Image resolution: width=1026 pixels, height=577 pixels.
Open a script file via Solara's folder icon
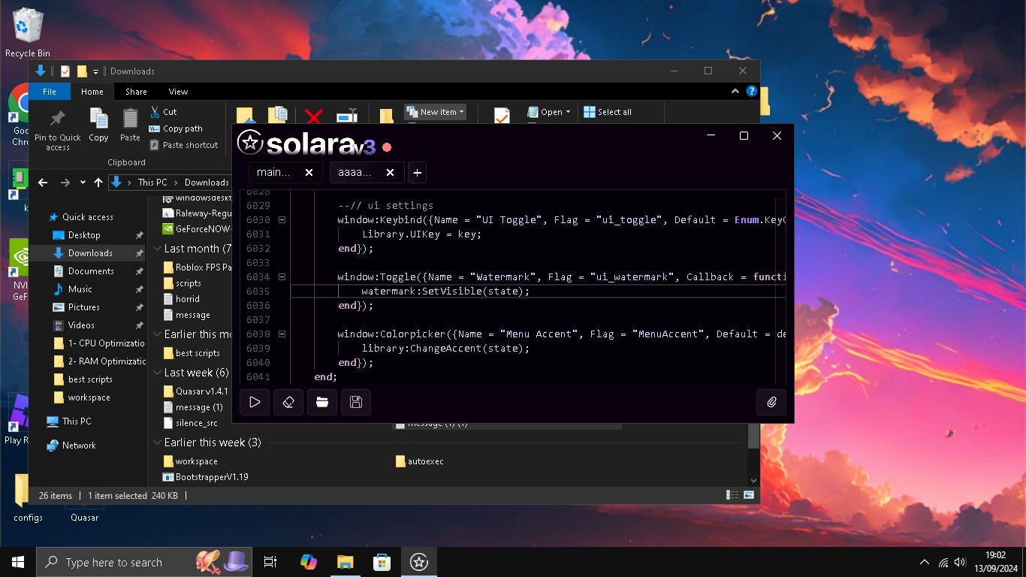322,402
